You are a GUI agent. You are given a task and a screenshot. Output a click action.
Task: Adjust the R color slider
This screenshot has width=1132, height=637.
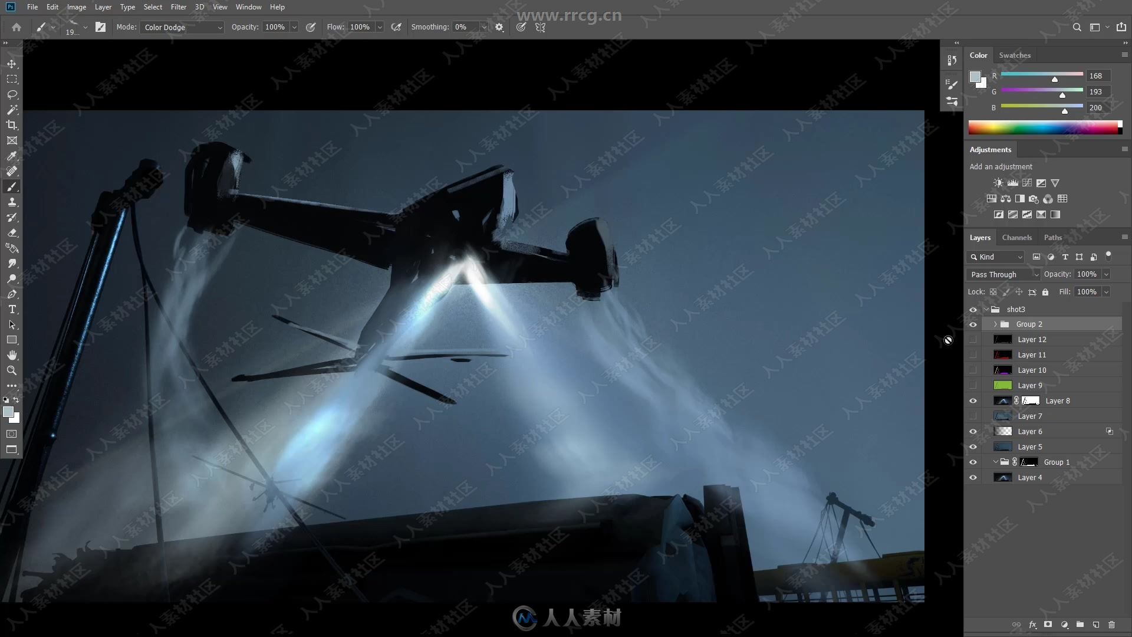coord(1055,79)
